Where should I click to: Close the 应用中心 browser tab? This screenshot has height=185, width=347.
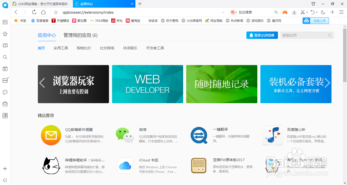click(132, 4)
